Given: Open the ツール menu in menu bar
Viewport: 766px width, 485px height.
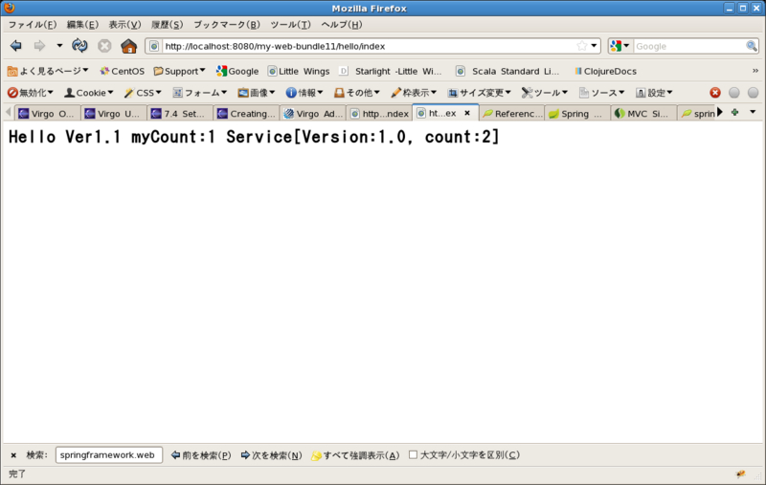Looking at the screenshot, I should [291, 25].
